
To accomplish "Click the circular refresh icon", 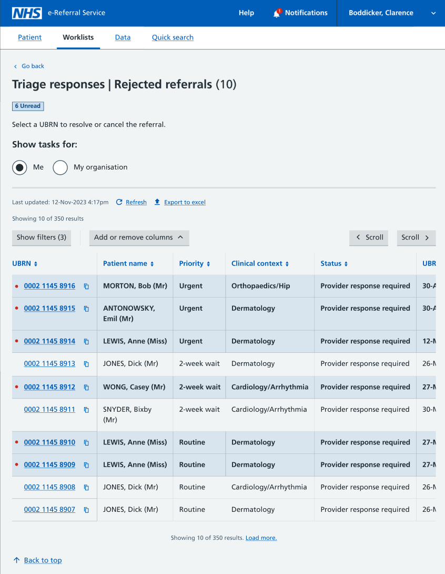I will (119, 202).
